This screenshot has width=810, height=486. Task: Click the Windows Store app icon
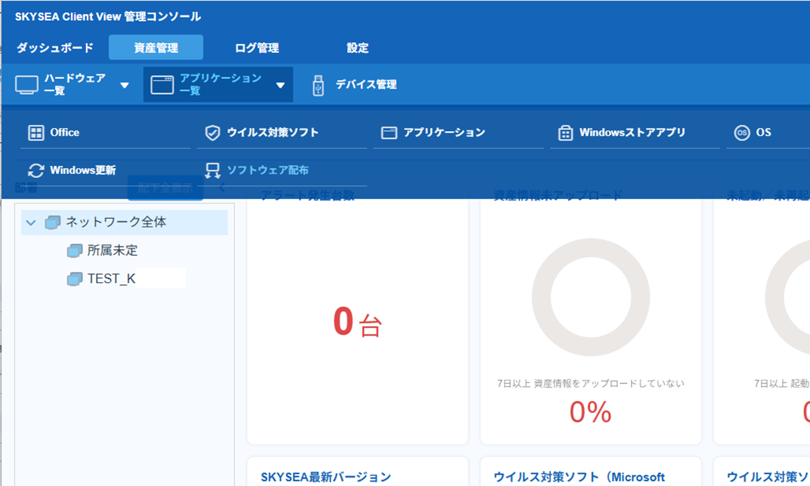[x=565, y=133]
